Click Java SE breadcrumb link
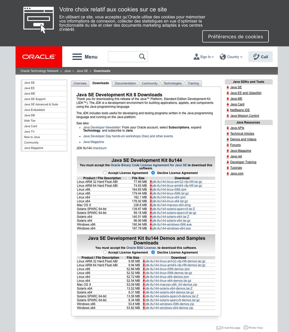Viewport: 289px width, 332px height. 82,71
